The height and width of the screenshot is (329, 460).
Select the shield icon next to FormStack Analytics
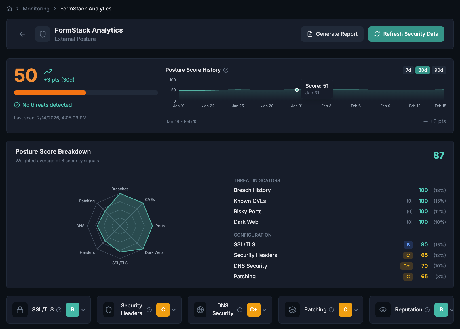pos(43,34)
